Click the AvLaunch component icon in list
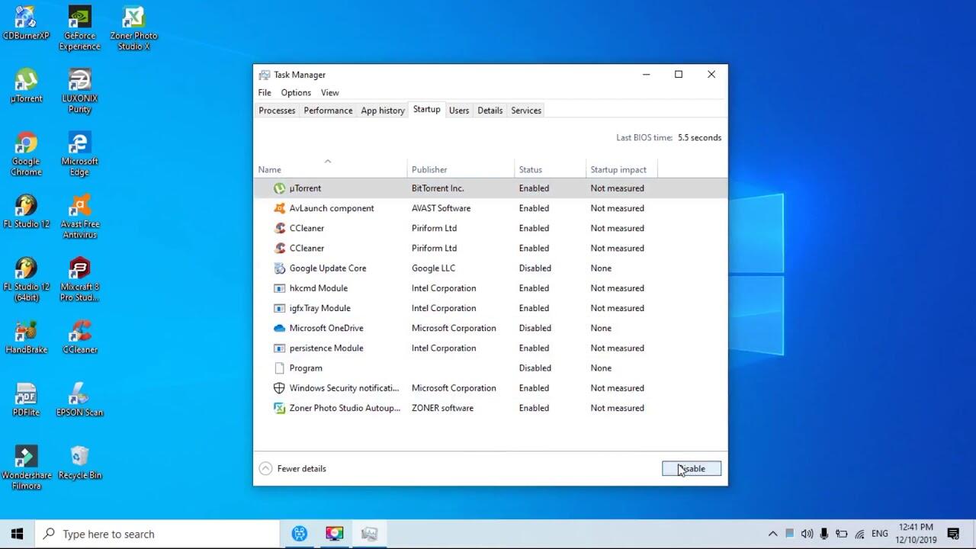The width and height of the screenshot is (976, 549). 279,208
